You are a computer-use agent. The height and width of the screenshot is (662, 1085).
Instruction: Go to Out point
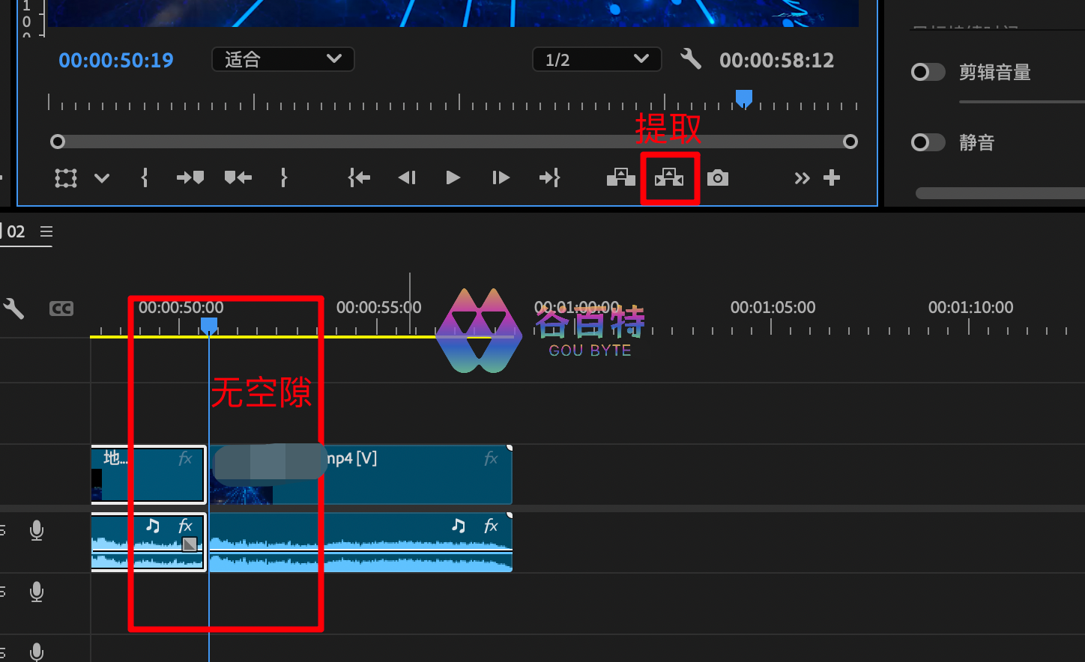[549, 177]
